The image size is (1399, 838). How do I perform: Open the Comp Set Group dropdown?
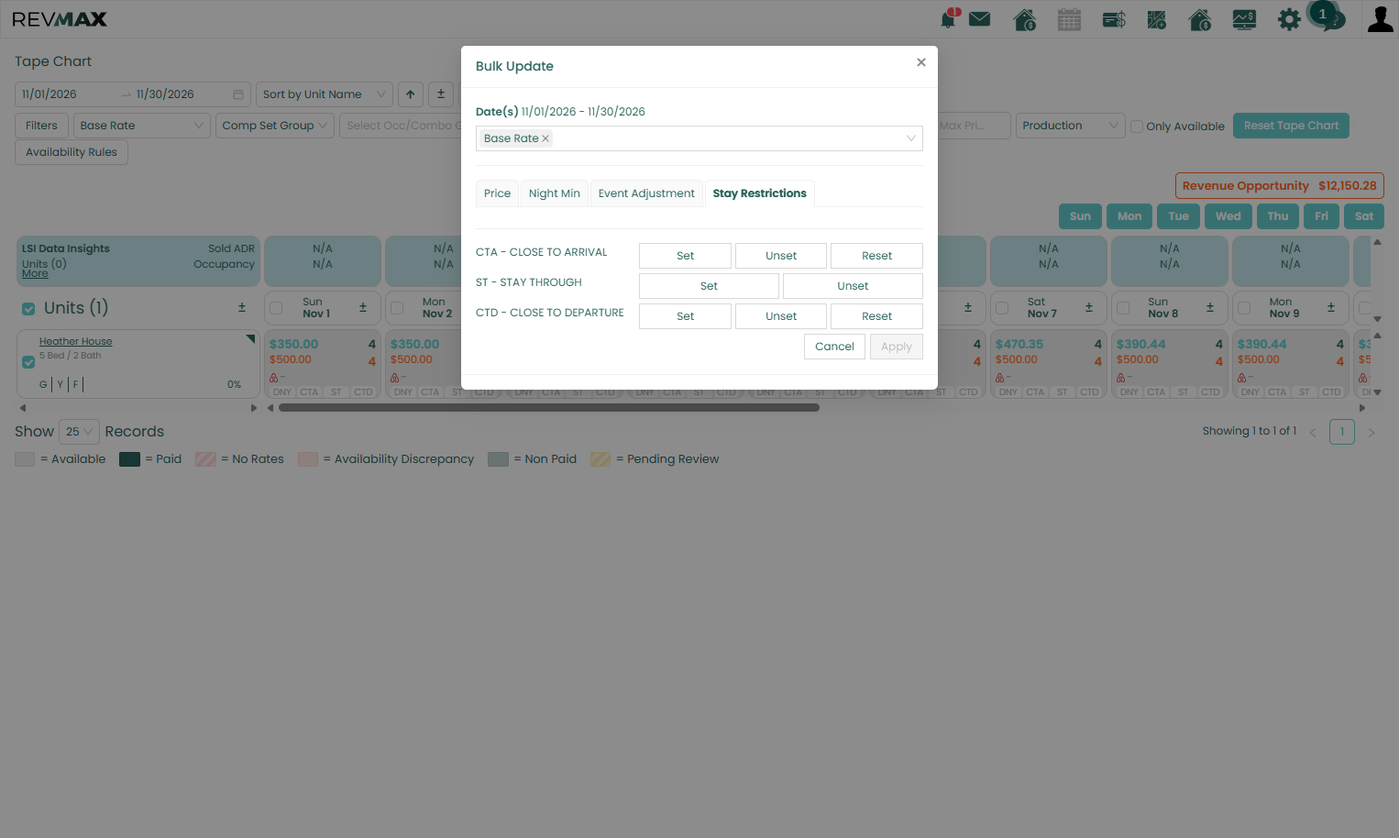[x=275, y=126]
